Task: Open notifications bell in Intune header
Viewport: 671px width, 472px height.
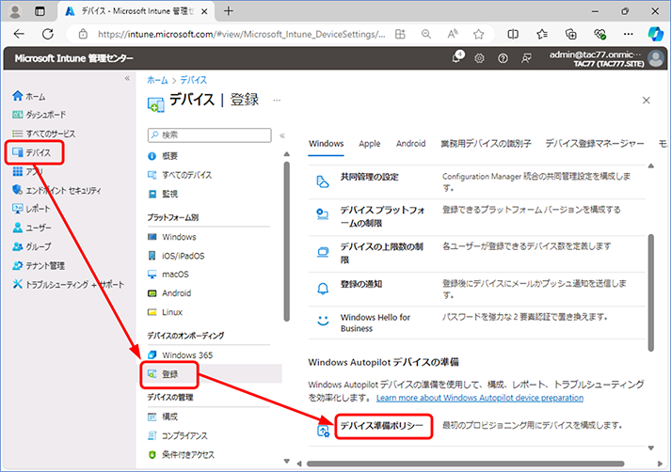Action: [457, 57]
